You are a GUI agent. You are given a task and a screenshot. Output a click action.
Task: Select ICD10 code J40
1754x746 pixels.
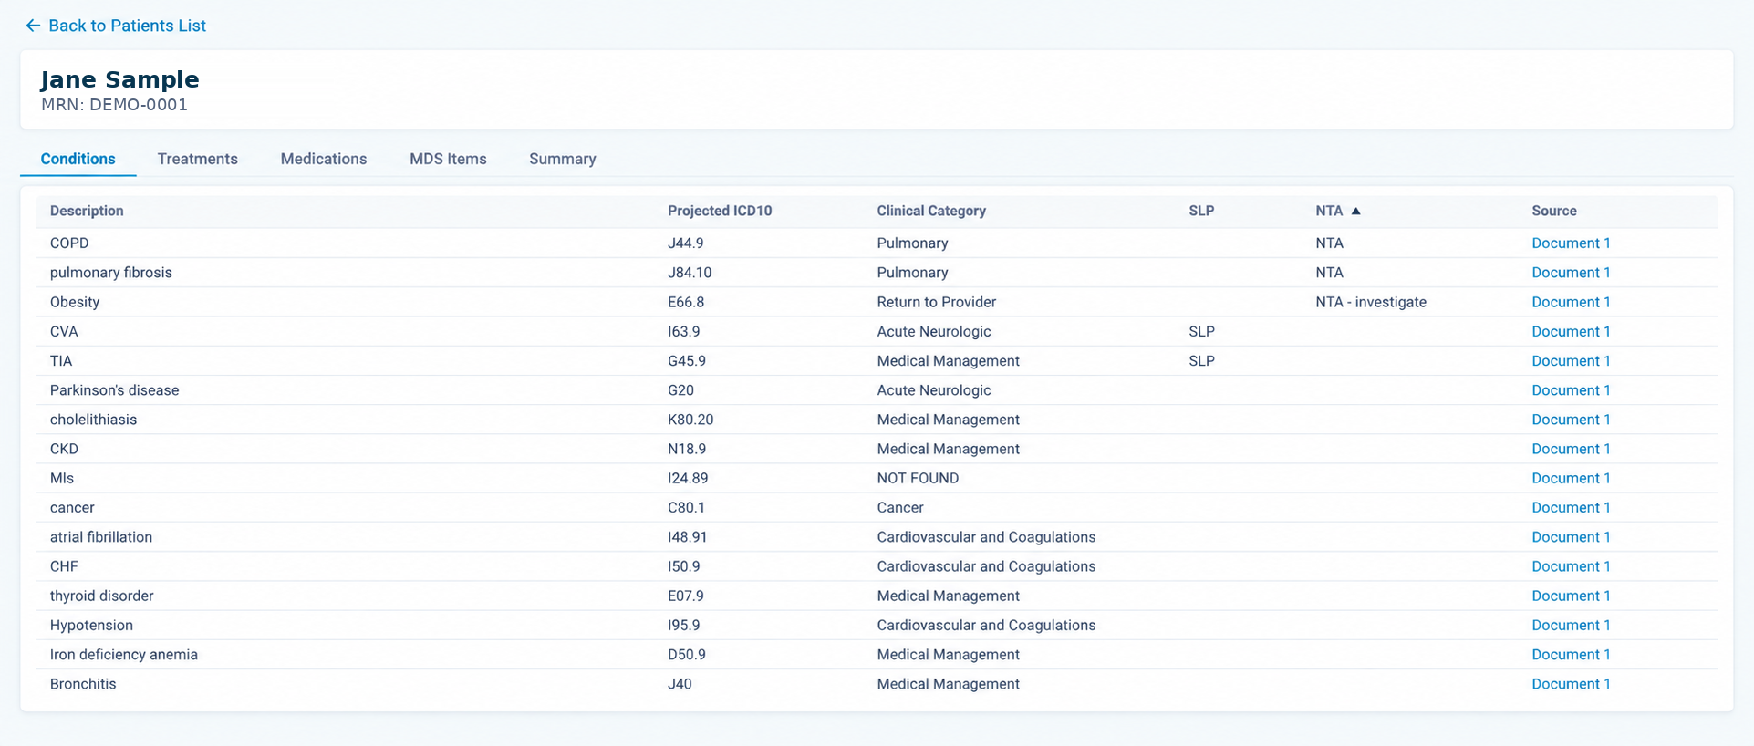tap(680, 684)
